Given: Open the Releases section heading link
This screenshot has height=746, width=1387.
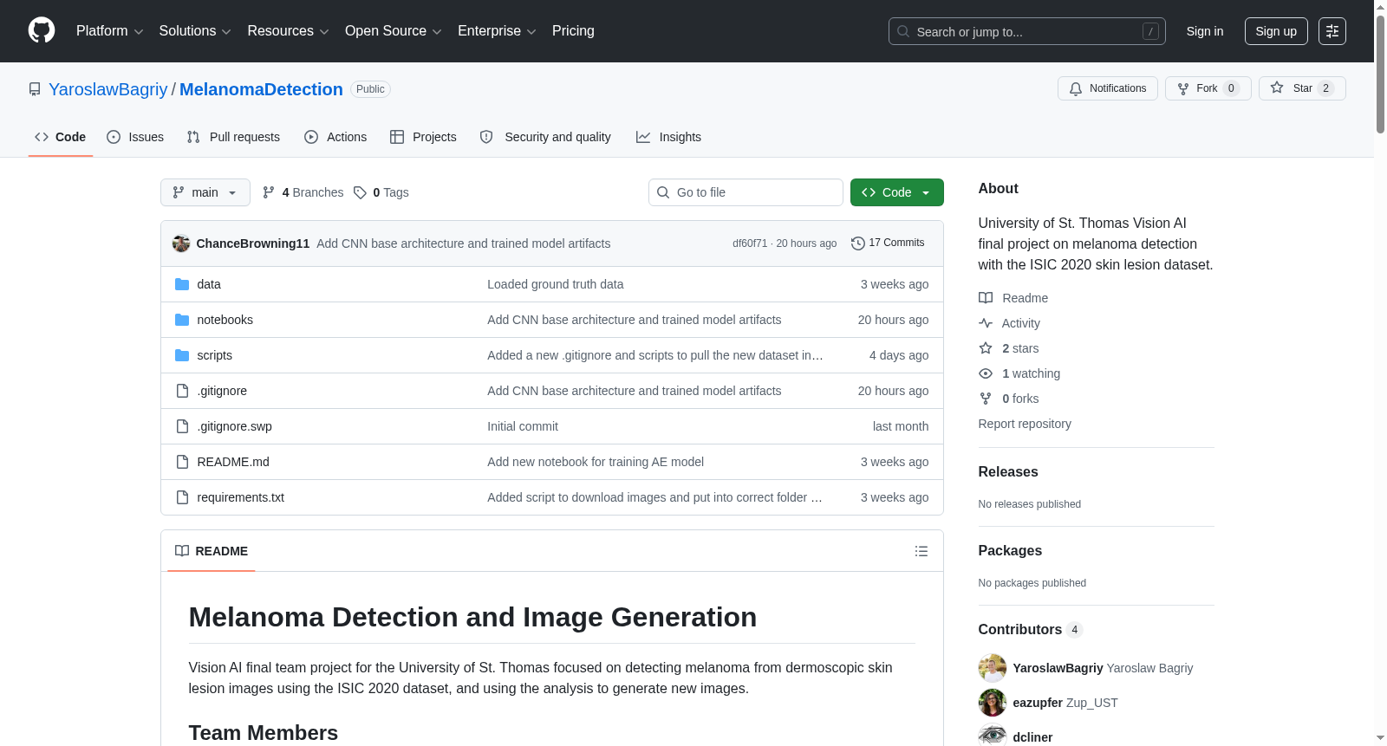Looking at the screenshot, I should tap(1008, 472).
